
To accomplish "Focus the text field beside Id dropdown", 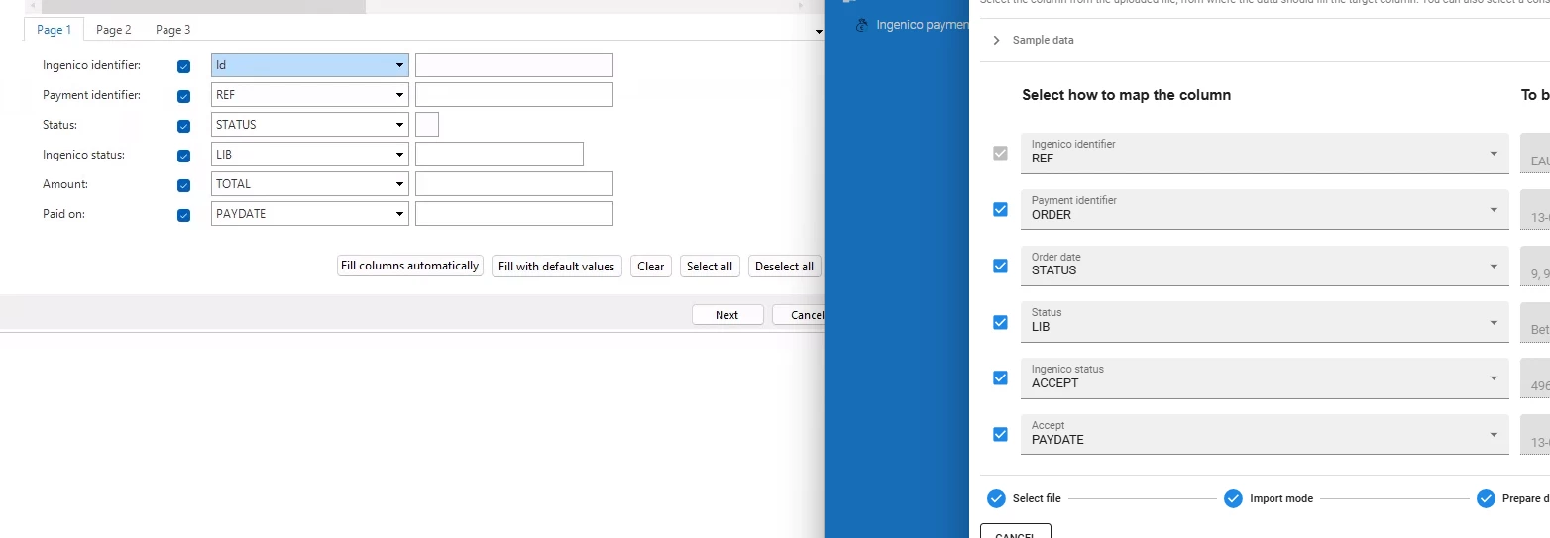I will click(514, 65).
